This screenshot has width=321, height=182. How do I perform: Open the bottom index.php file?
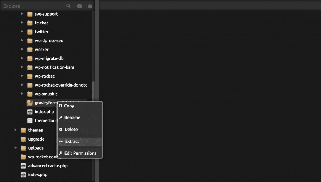tap(37, 175)
